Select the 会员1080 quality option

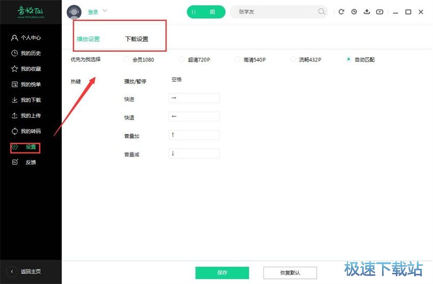point(139,59)
